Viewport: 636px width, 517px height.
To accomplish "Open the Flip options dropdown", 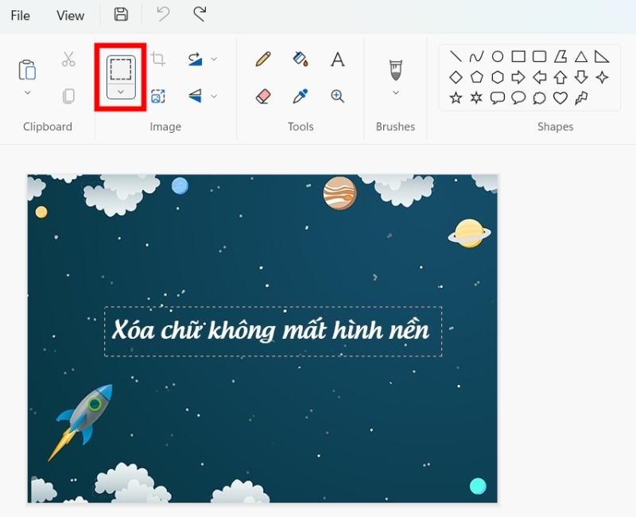I will click(213, 95).
